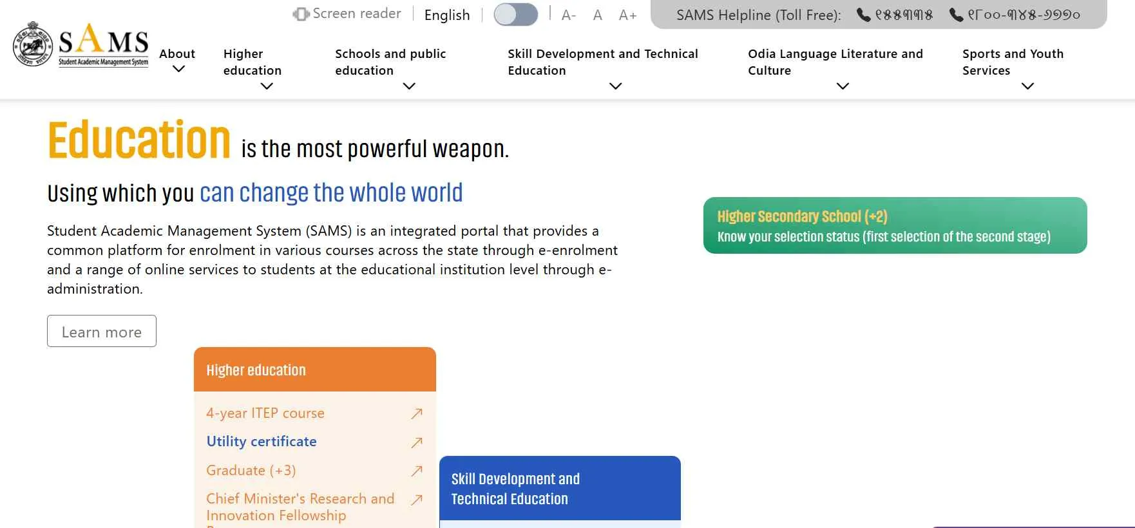
Task: Click the 'SAMS Helpline (Toll Free):' label
Action: pyautogui.click(x=759, y=15)
